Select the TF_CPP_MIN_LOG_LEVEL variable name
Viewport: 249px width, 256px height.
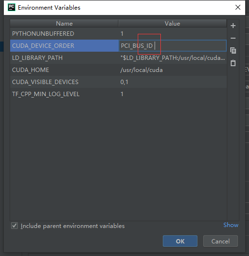[46, 94]
